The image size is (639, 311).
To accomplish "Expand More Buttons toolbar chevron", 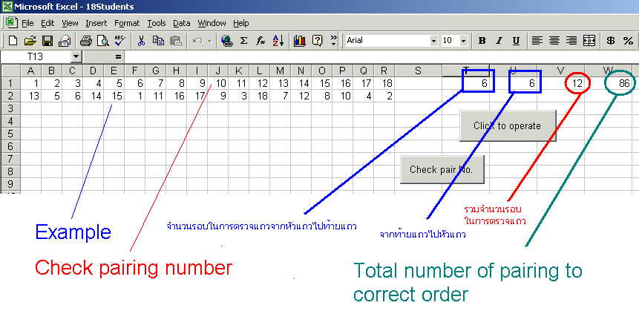I will coord(334,41).
